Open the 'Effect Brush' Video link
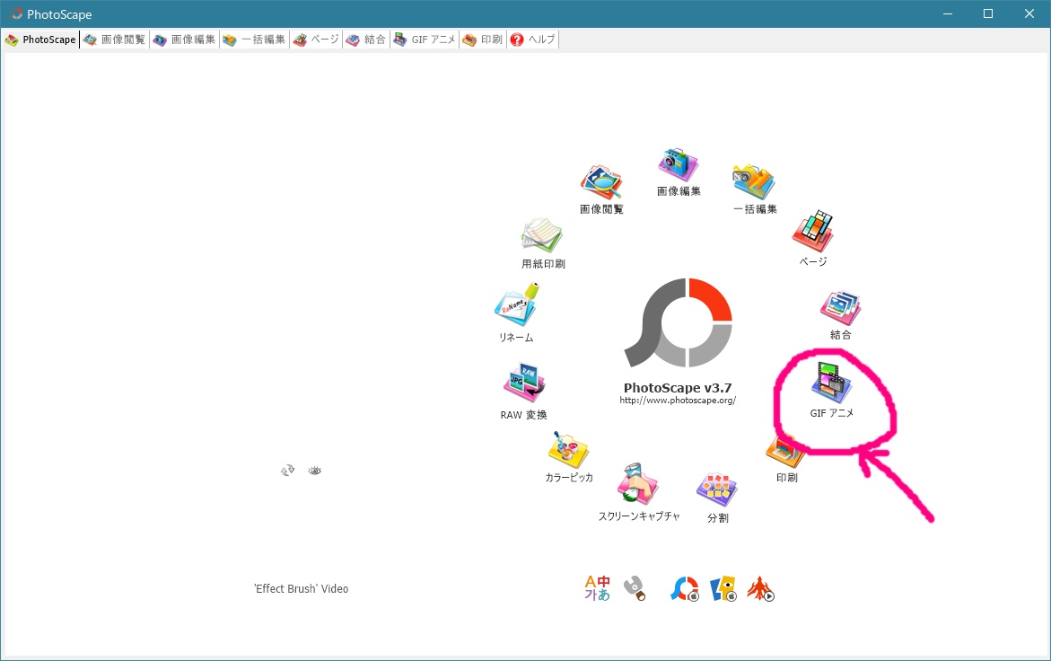This screenshot has height=661, width=1051. [x=301, y=588]
